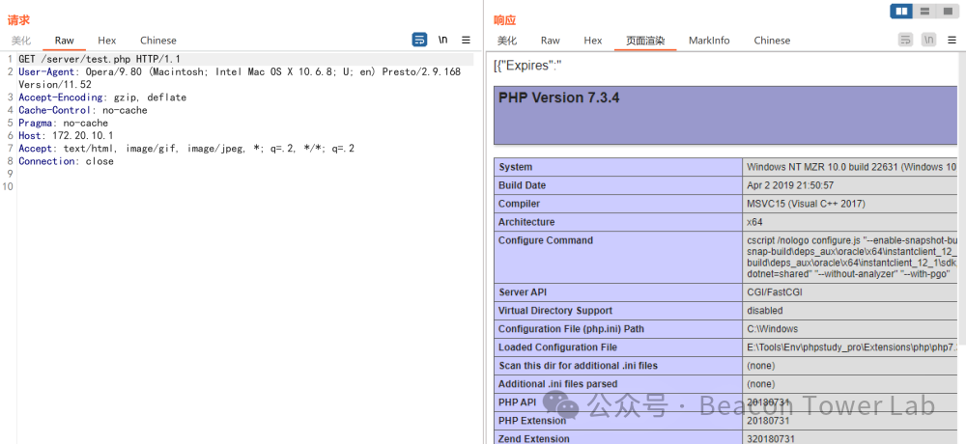Click the GET /server/test.php request line
The height and width of the screenshot is (444, 966).
click(x=99, y=59)
